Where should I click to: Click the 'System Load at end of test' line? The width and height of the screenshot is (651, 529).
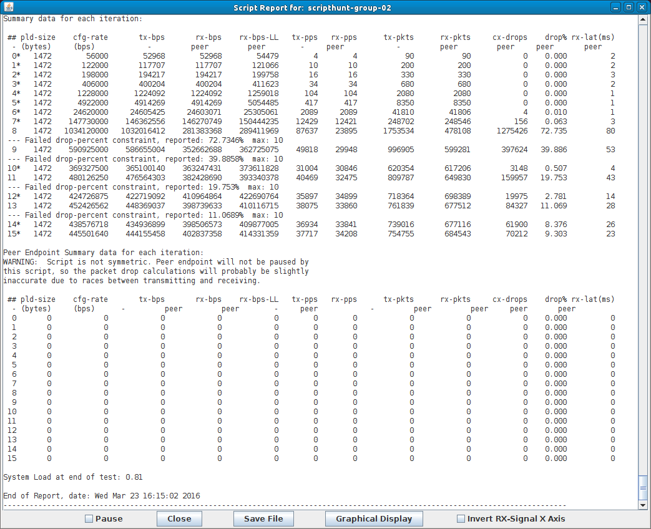[x=73, y=477]
